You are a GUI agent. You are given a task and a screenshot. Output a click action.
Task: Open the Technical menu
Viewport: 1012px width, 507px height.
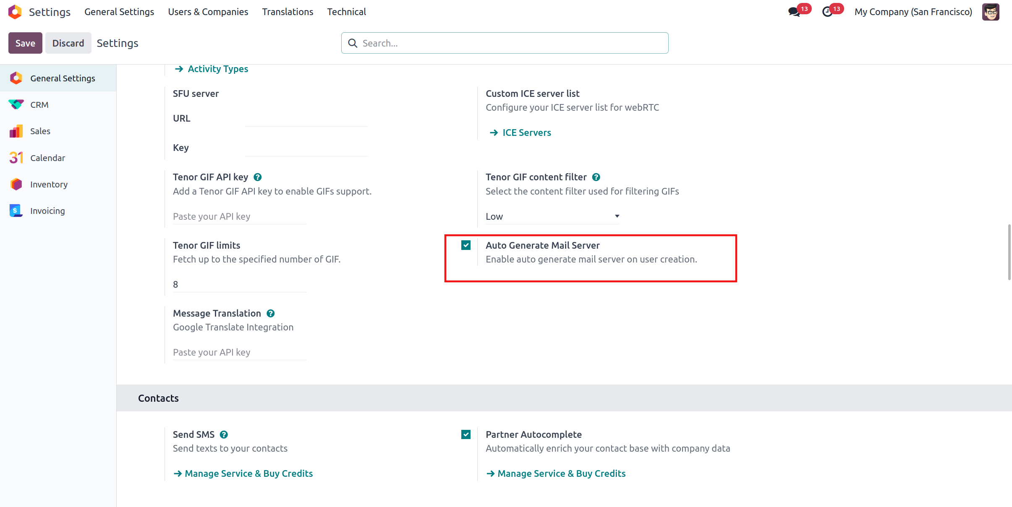(346, 12)
